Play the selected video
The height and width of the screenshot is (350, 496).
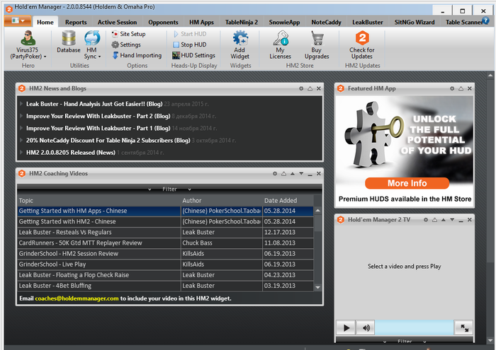click(x=346, y=328)
